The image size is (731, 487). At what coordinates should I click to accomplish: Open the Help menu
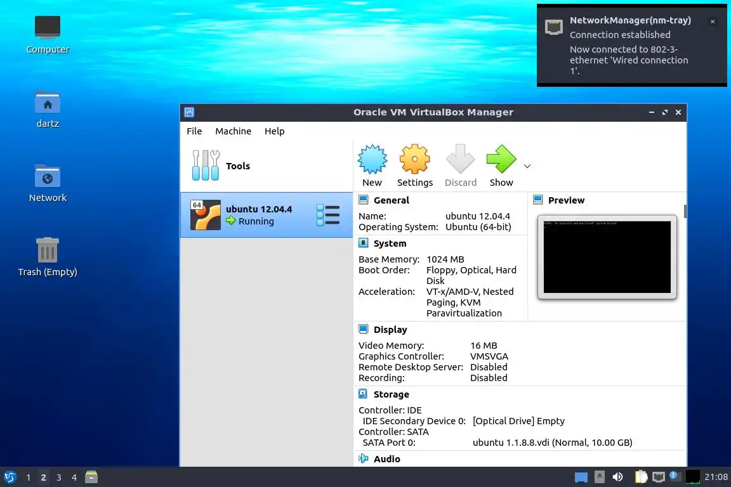(x=275, y=131)
